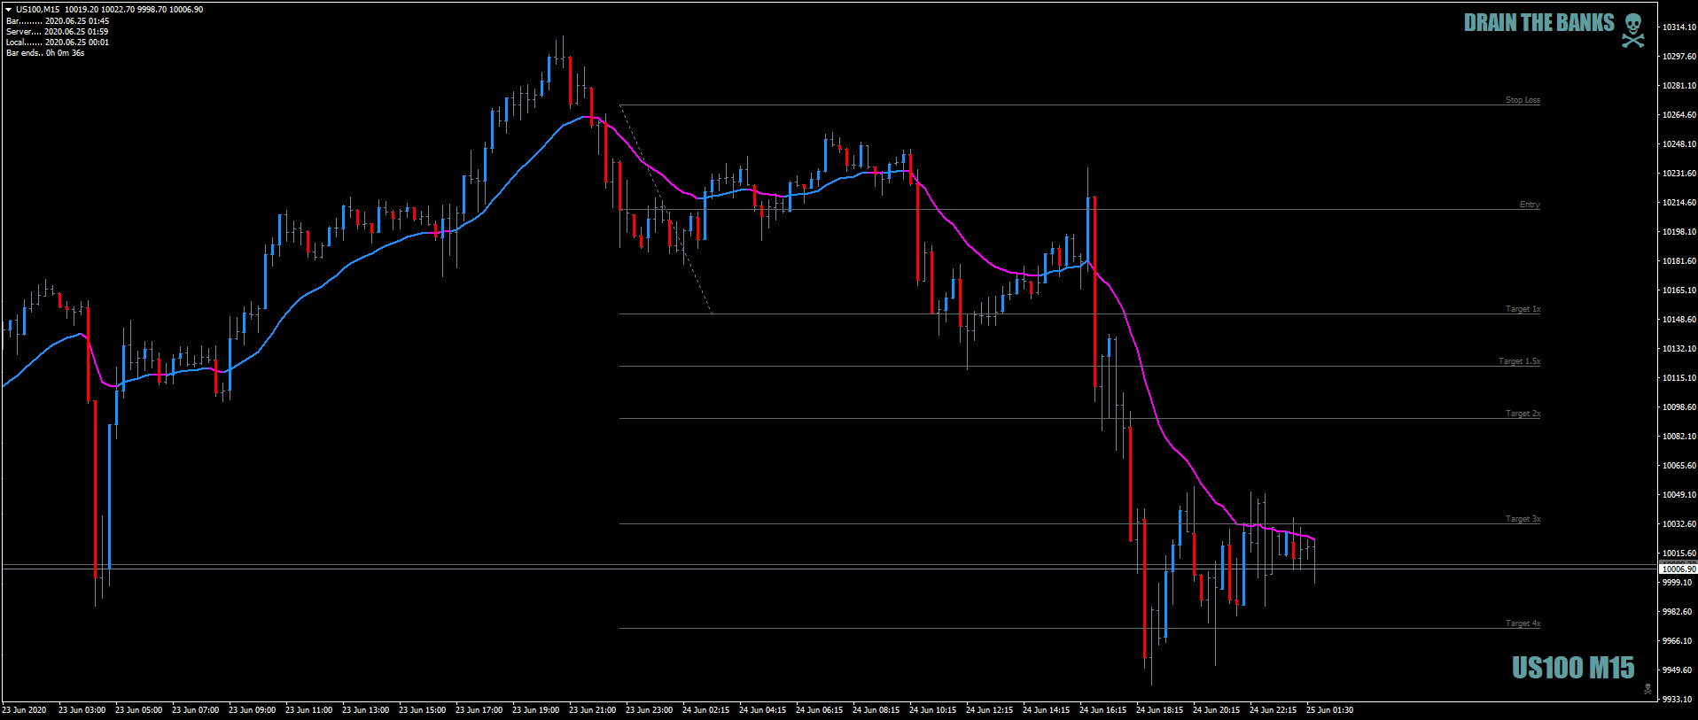The image size is (1698, 720).
Task: Click price axis value 10264.60
Action: pos(1679,115)
